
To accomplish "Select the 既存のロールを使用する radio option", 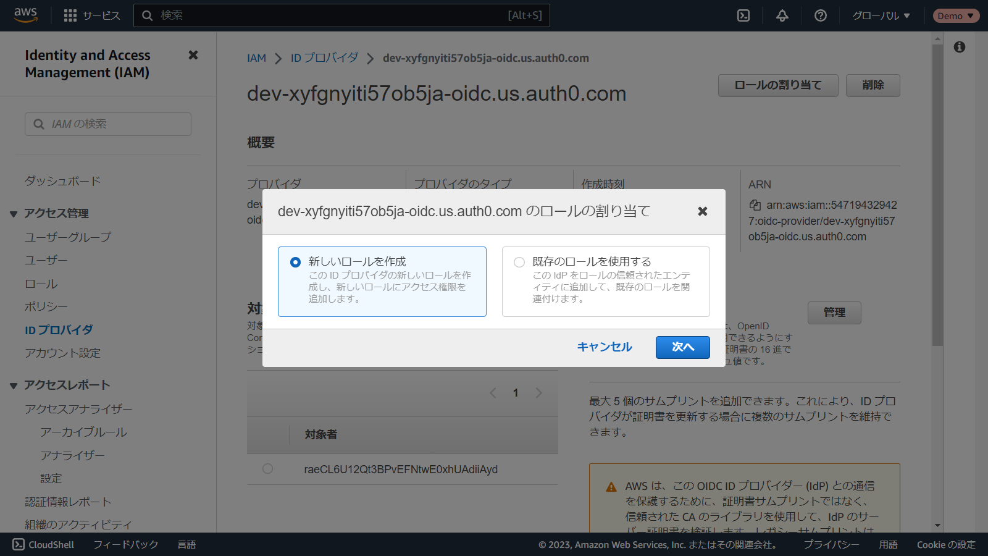I will tap(519, 262).
